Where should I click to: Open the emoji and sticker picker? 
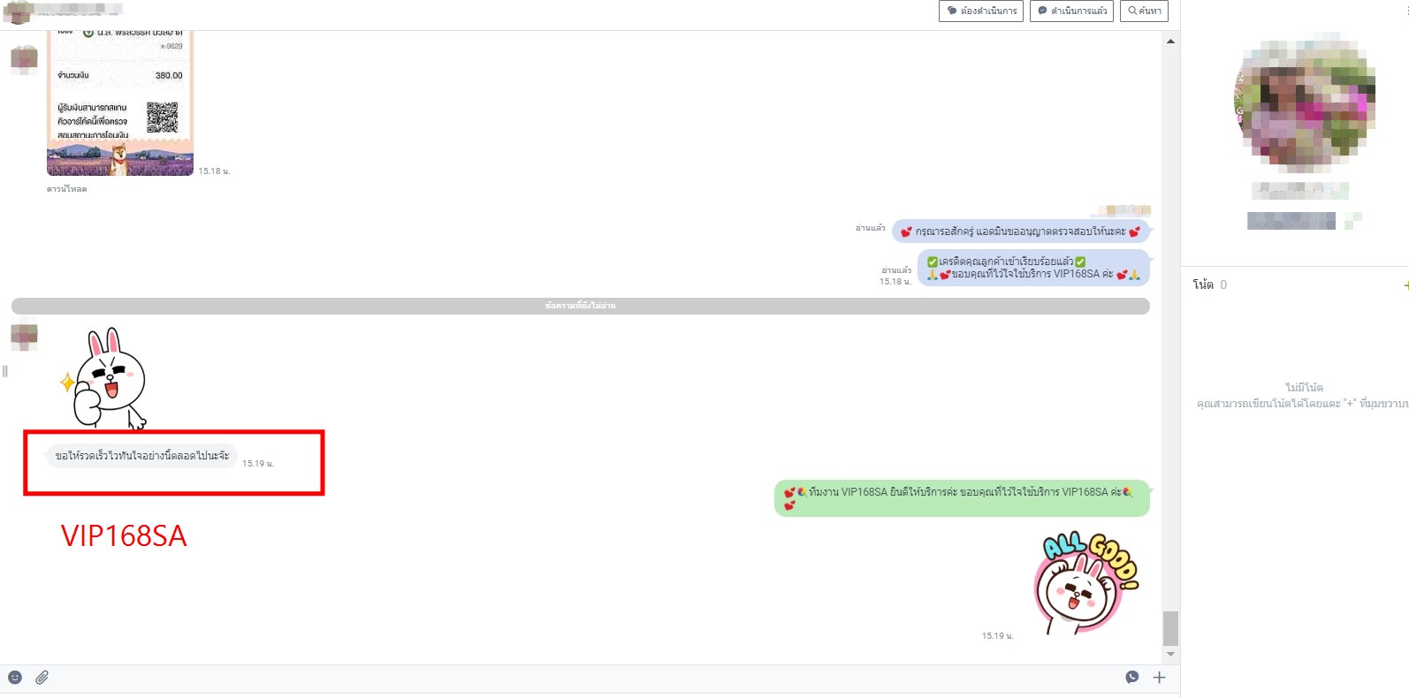tap(15, 678)
